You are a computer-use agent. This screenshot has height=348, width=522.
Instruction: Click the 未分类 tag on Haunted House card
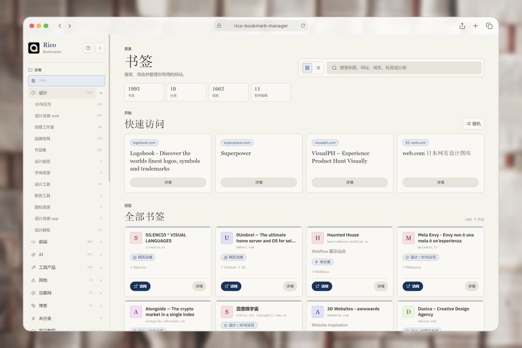[323, 262]
